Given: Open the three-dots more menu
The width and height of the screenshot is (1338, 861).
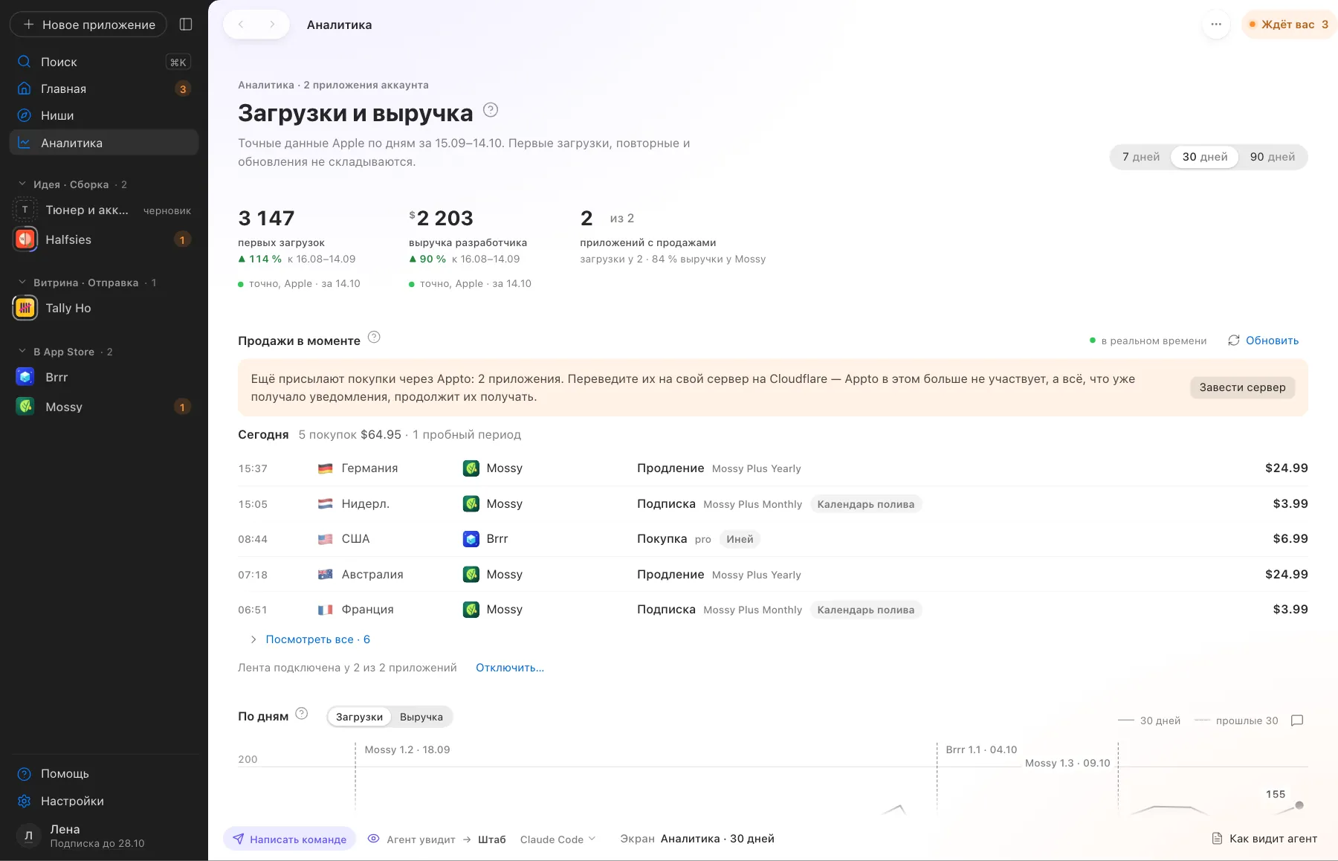Looking at the screenshot, I should pyautogui.click(x=1216, y=25).
